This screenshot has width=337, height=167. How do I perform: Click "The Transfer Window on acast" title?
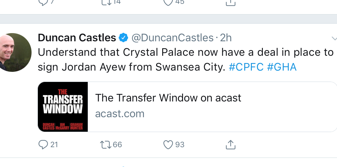[x=168, y=98]
